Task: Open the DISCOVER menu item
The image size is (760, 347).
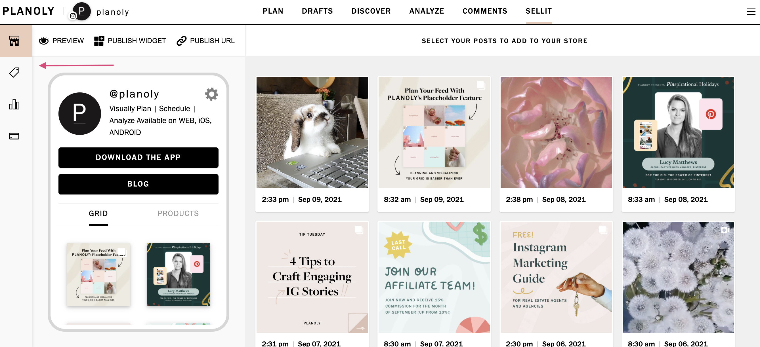Action: coord(371,11)
